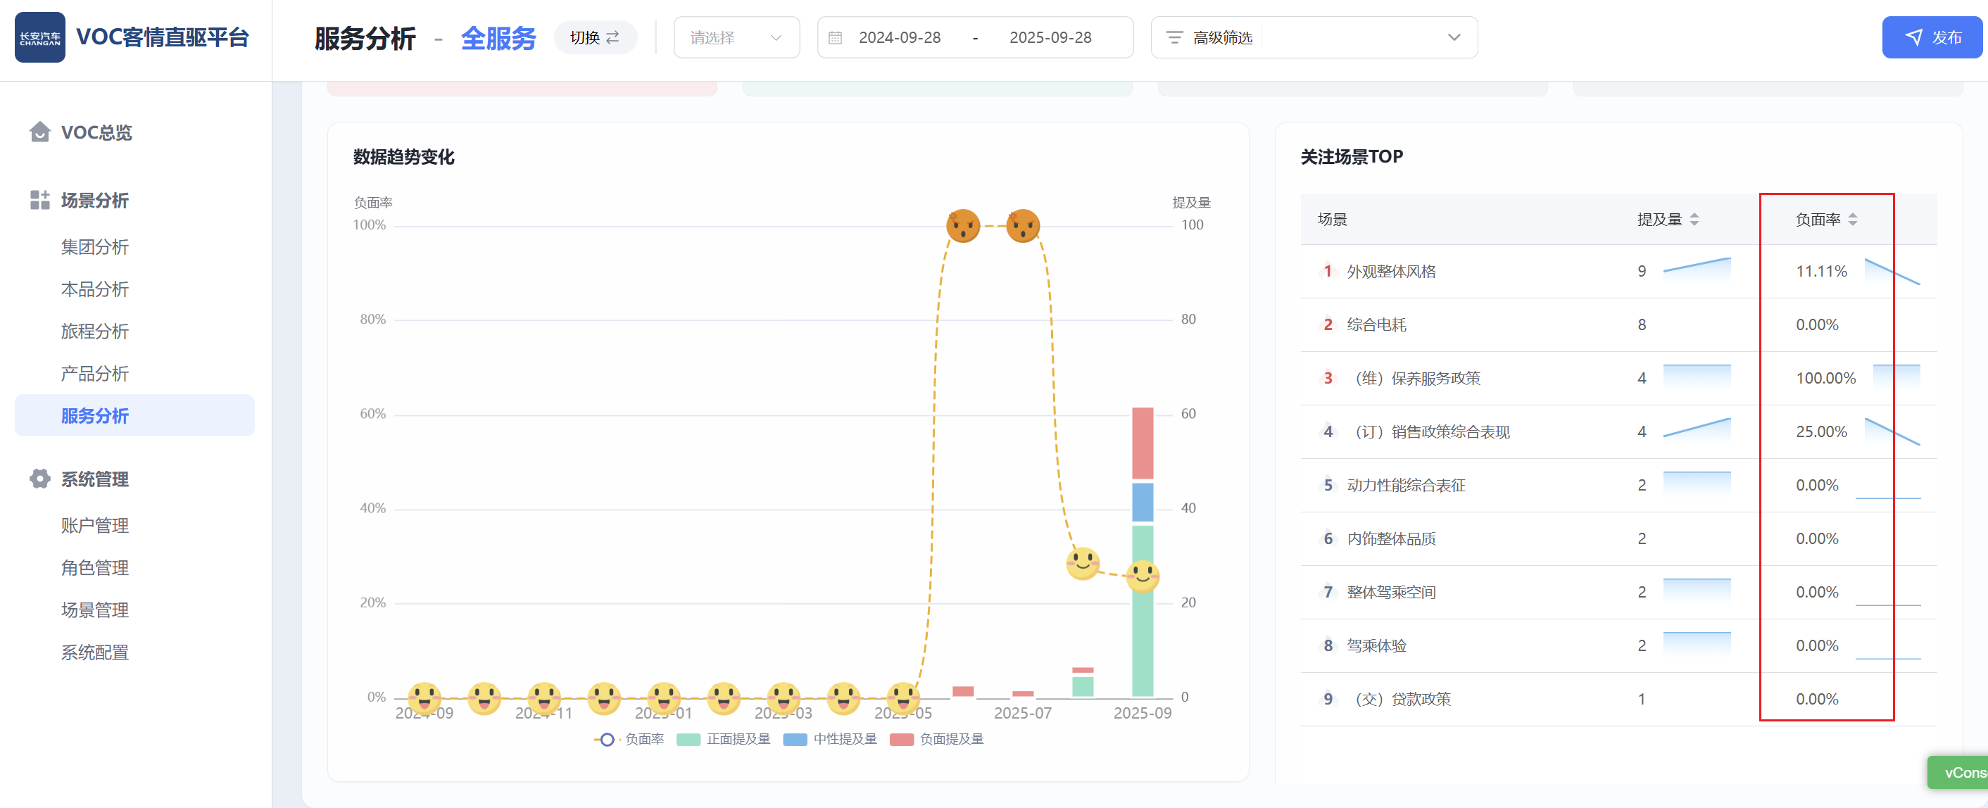Click the 高级筛选 filter icon
Viewport: 1988px width, 808px height.
point(1174,38)
